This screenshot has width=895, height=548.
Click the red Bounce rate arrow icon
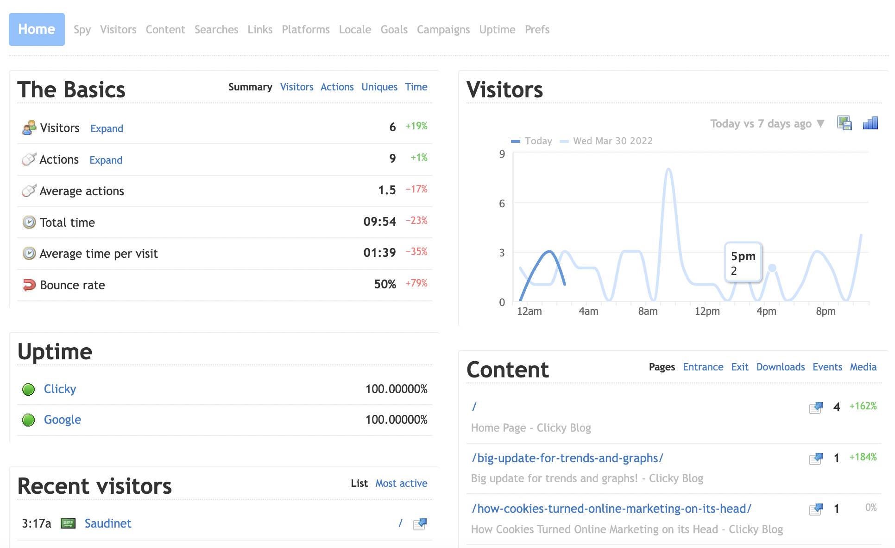(29, 285)
